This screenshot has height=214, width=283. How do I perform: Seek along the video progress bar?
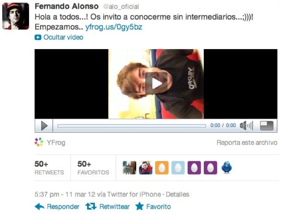(131, 126)
